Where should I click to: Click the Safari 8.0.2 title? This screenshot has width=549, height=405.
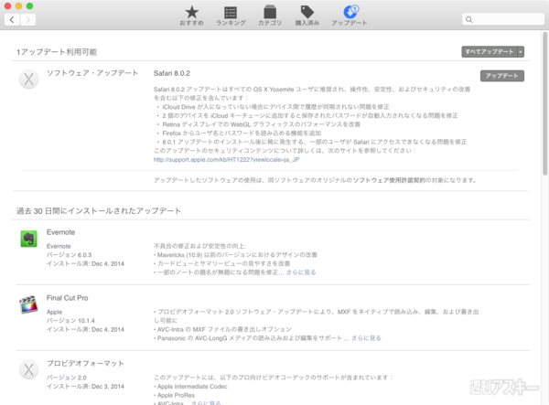tap(172, 73)
